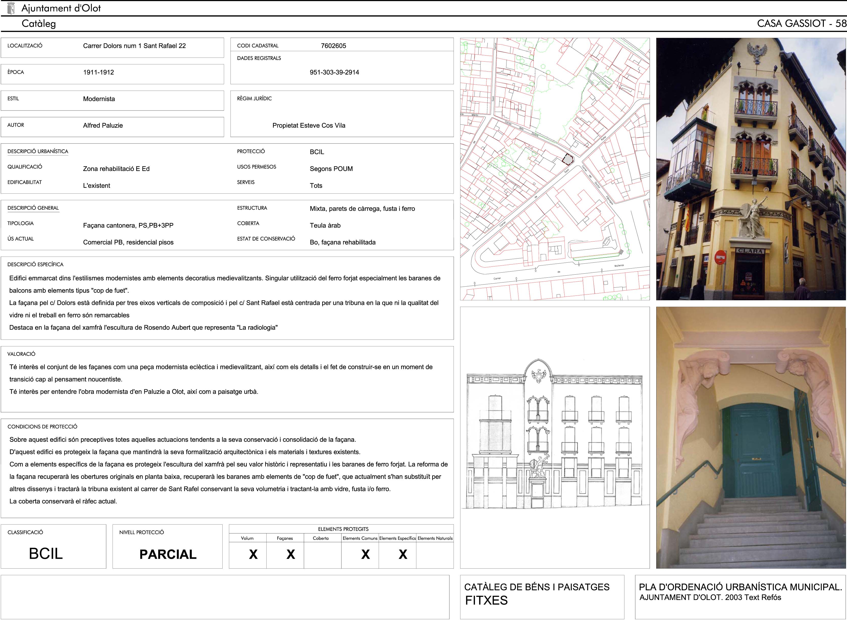Image resolution: width=847 pixels, height=620 pixels.
Task: Open the building corner façade photo
Action: 750,169
